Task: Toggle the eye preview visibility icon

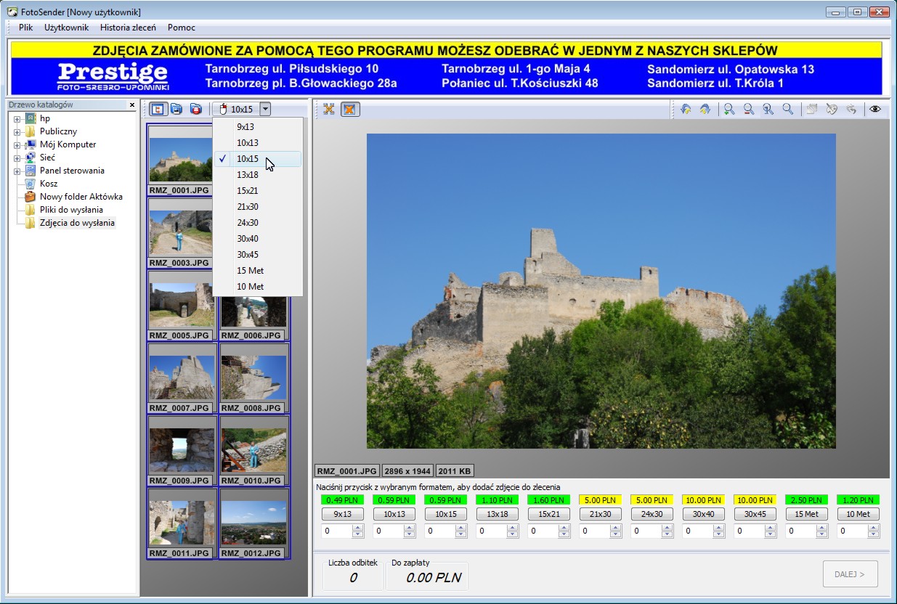Action: click(875, 109)
